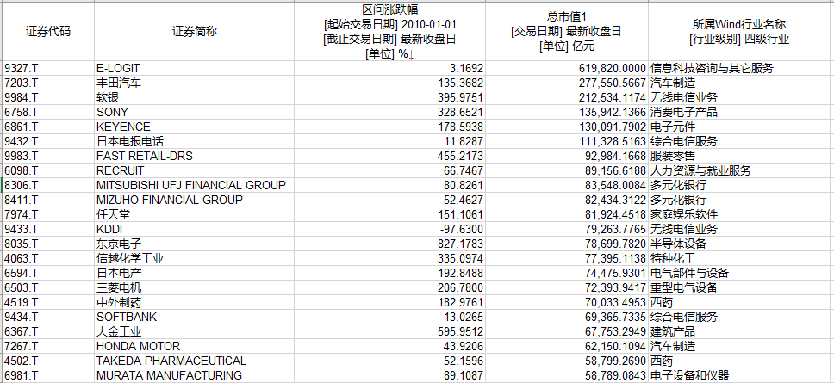The width and height of the screenshot is (834, 383).
Task: Select the 重型电气设备 industry cell
Action: coord(741,288)
